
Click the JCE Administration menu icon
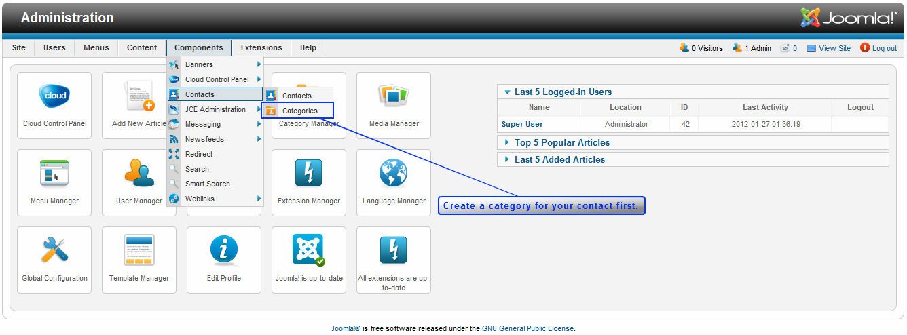[x=174, y=109]
